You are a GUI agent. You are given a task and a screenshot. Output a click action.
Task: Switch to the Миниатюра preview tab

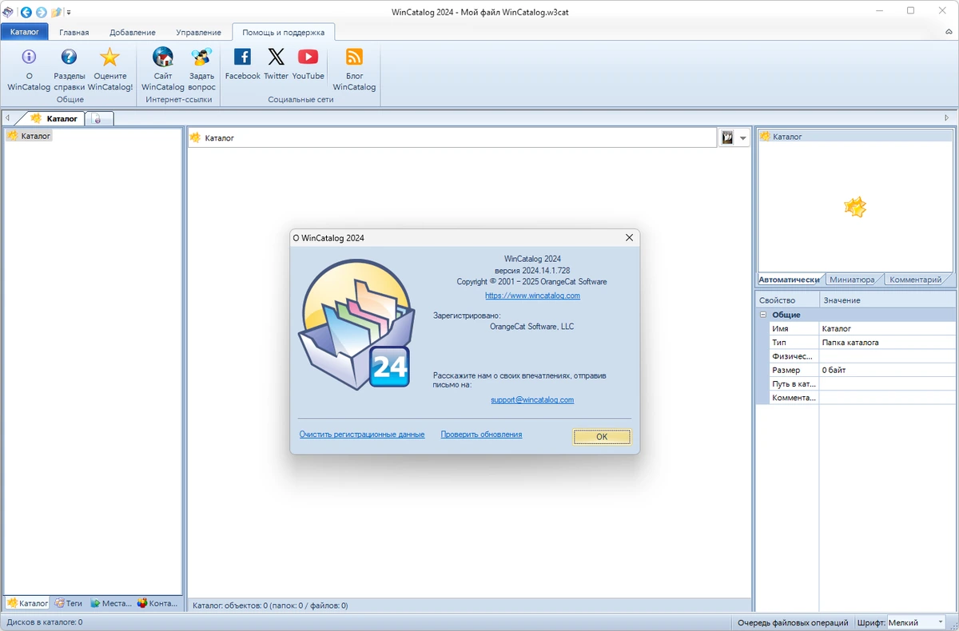pyautogui.click(x=852, y=280)
